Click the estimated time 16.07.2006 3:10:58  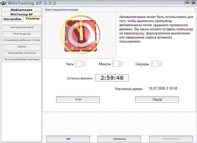(163, 88)
